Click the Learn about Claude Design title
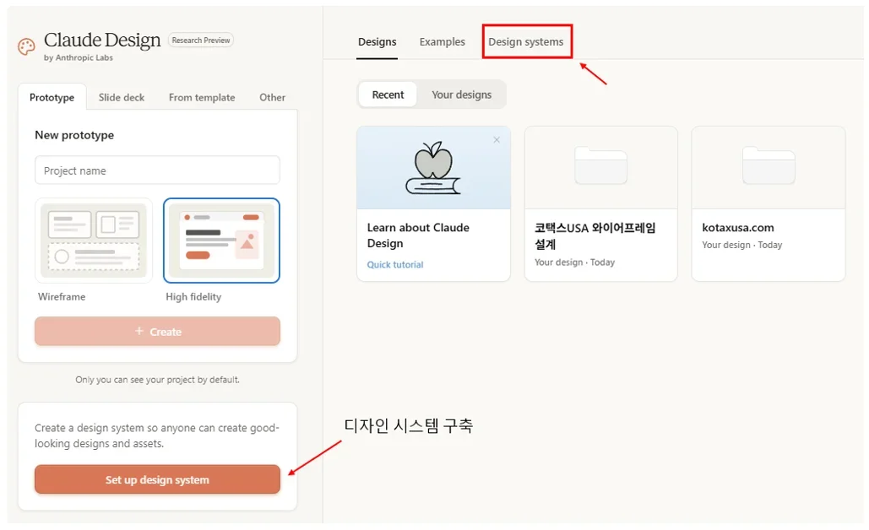The width and height of the screenshot is (869, 530). point(418,235)
